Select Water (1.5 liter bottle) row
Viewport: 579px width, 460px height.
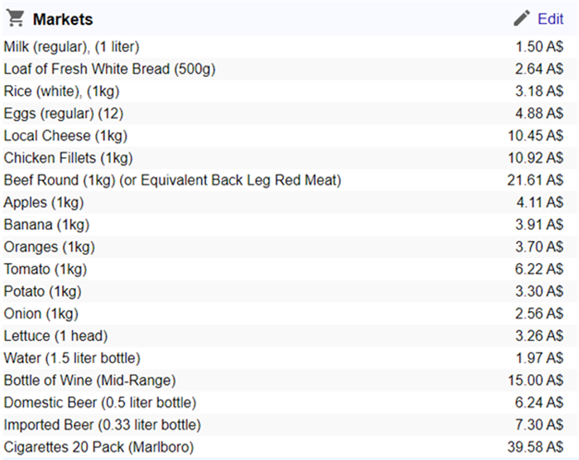[72, 359]
